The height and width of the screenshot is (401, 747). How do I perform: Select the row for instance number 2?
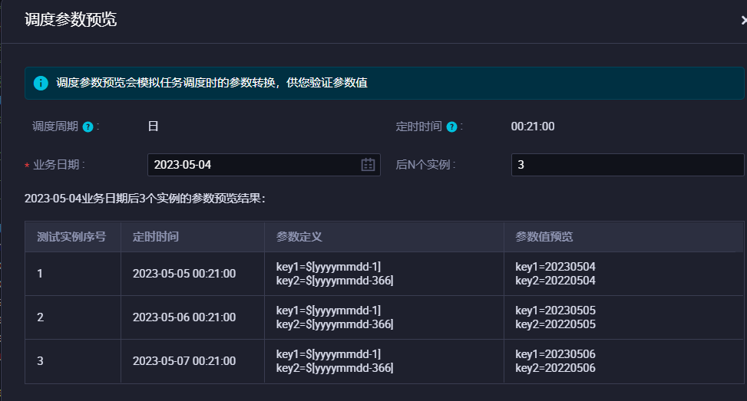point(384,317)
